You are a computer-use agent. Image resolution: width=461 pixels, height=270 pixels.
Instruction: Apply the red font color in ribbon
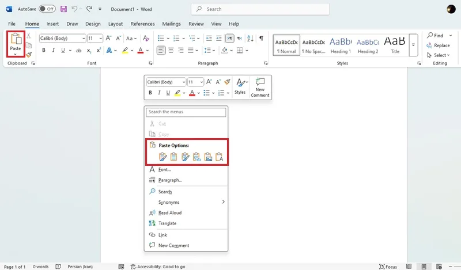coord(141,51)
